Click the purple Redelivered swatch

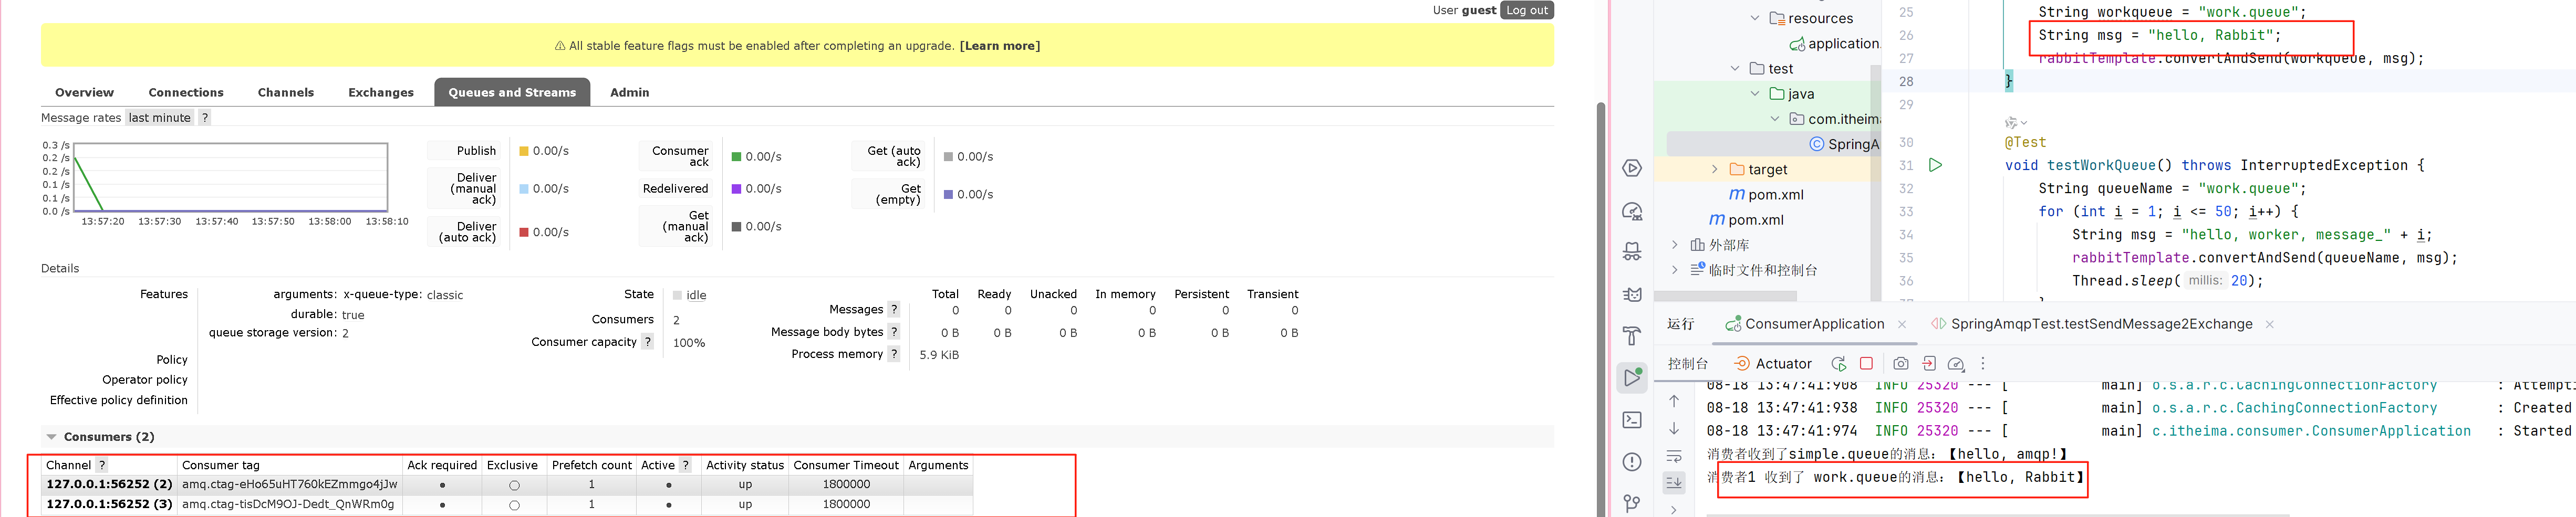(x=736, y=189)
